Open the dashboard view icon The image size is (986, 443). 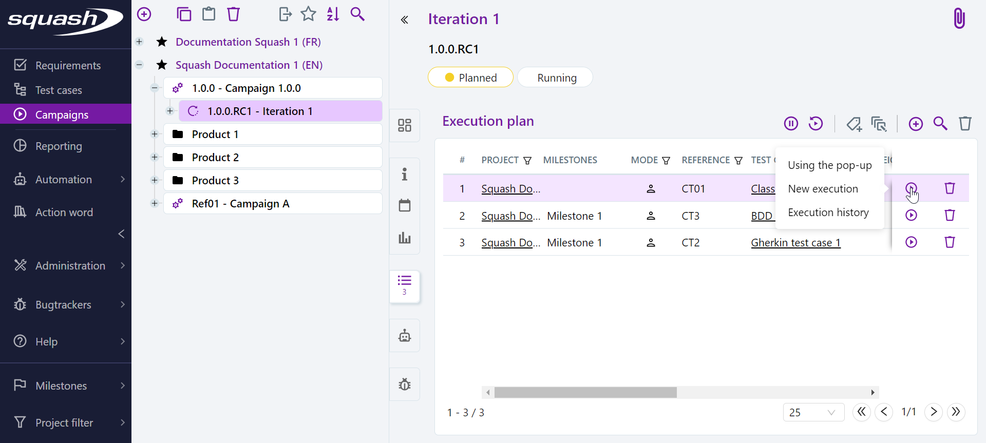point(405,125)
